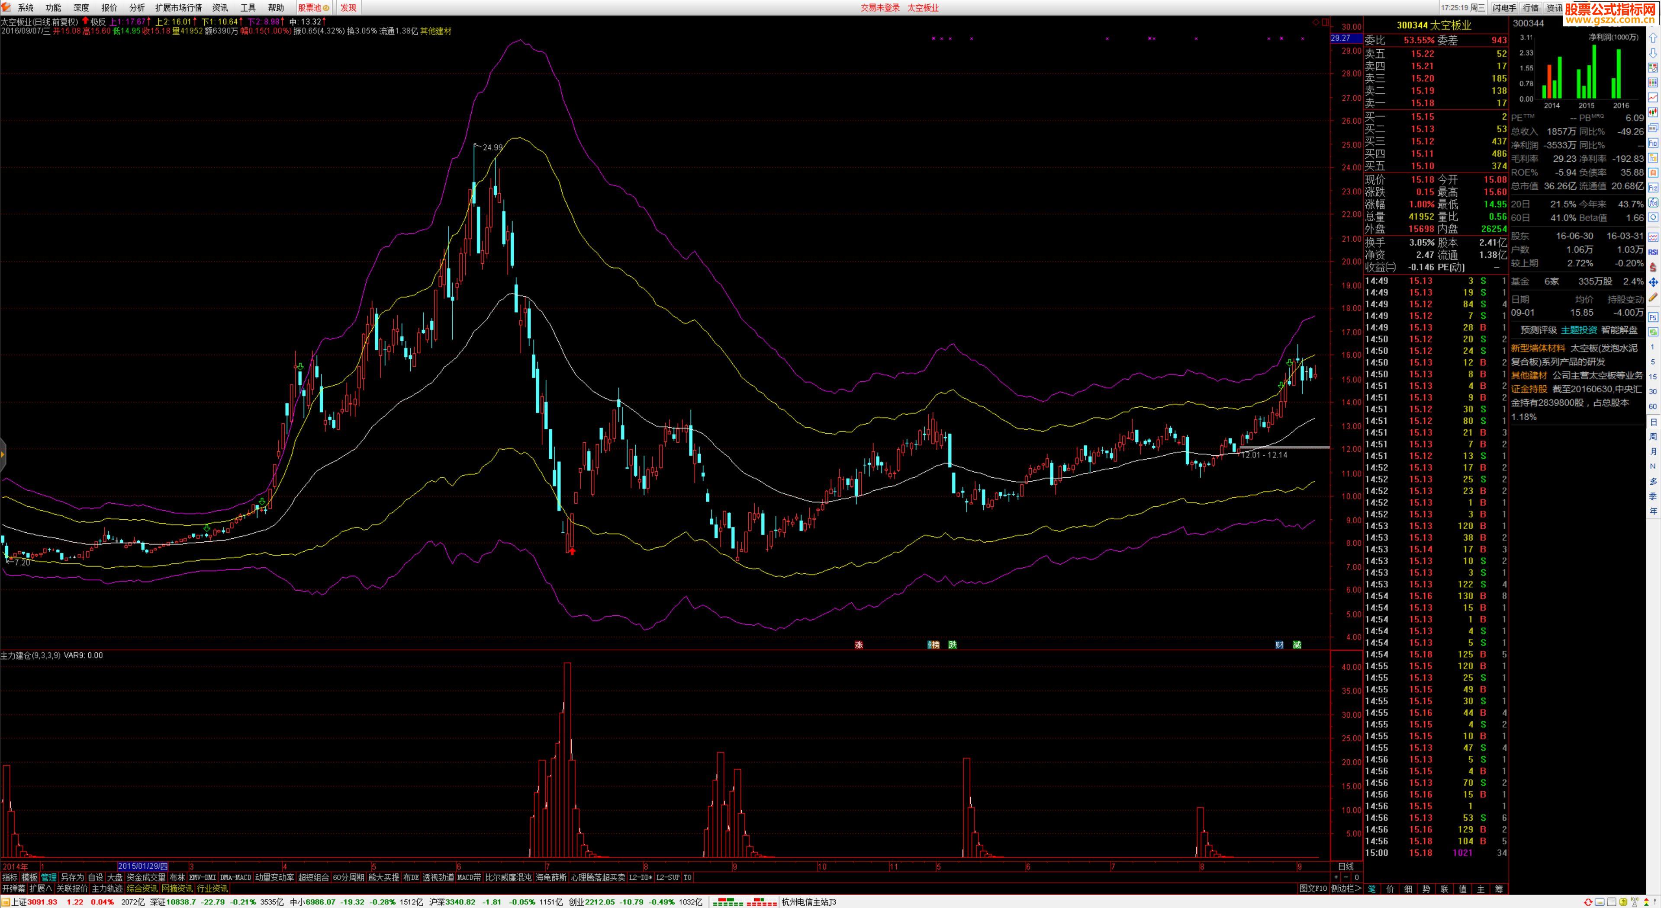The height and width of the screenshot is (908, 1661).
Task: Click the Fiz icon in right sidebar
Action: pyautogui.click(x=1653, y=188)
